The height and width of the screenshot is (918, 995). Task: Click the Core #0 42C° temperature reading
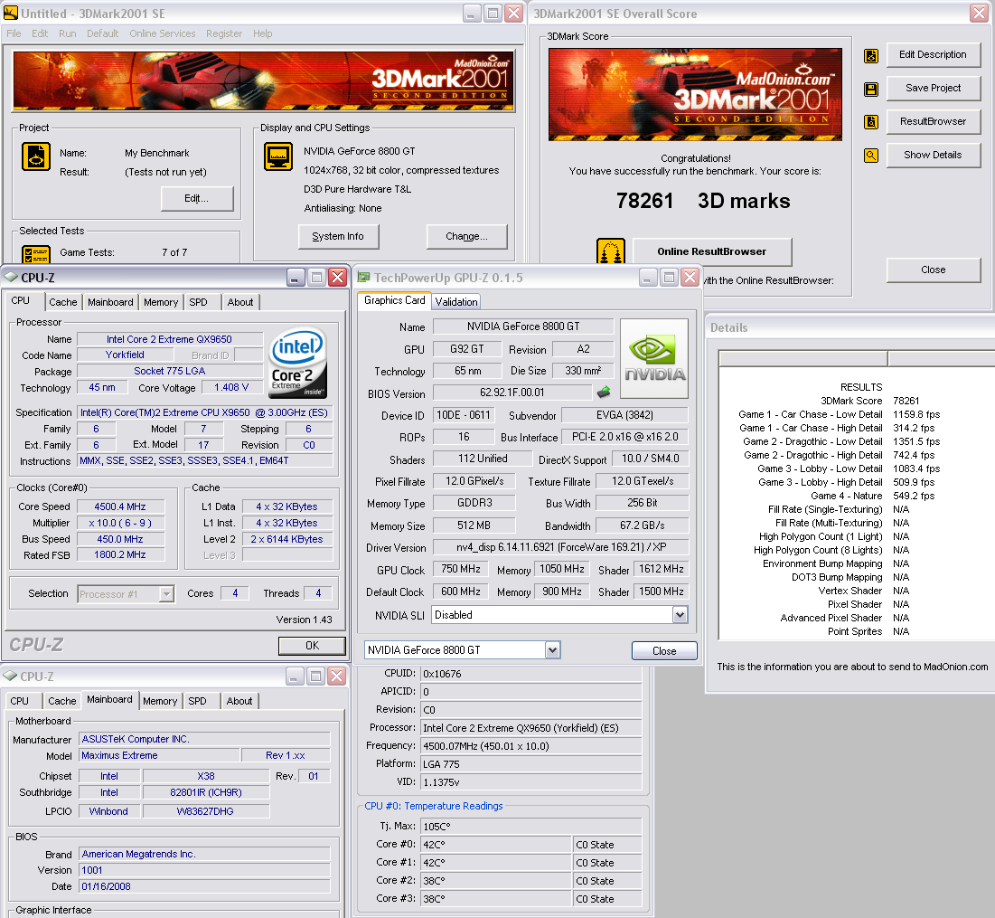click(497, 845)
